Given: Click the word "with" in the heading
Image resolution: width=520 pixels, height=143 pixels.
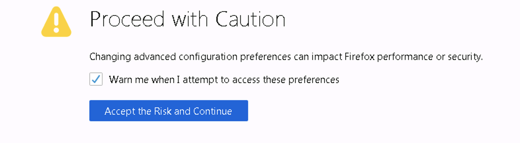Looking at the screenshot, I should click(x=190, y=19).
